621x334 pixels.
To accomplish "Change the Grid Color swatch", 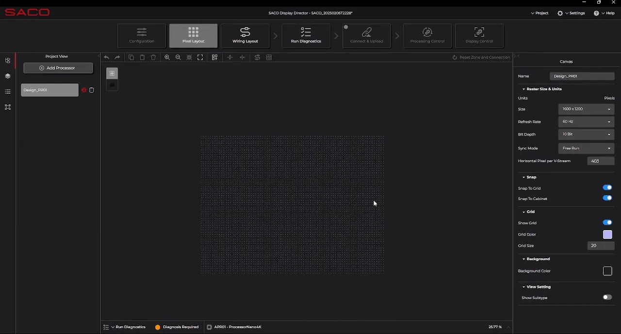I will 607,234.
